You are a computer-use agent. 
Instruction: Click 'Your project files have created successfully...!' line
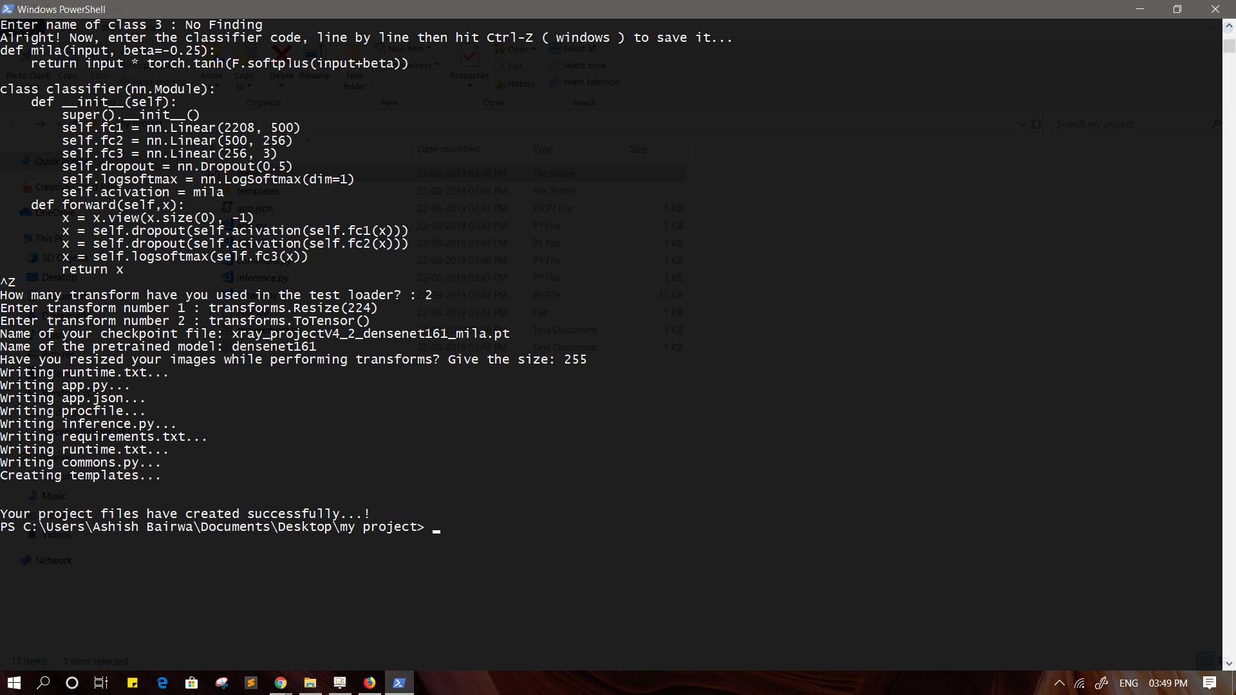coord(185,514)
